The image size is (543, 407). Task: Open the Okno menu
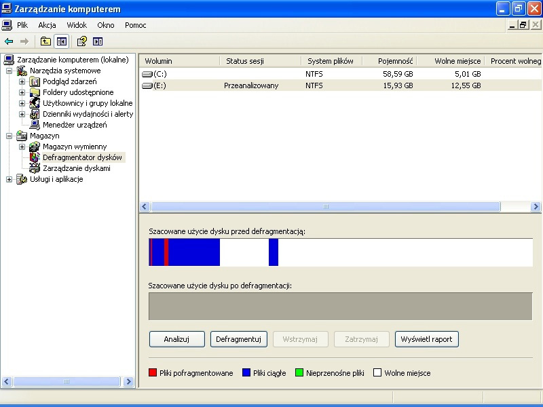pyautogui.click(x=106, y=25)
